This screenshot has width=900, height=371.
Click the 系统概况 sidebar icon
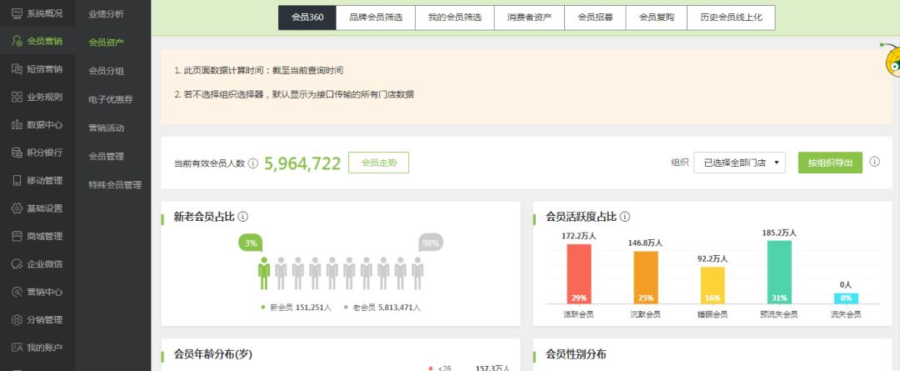pos(17,13)
